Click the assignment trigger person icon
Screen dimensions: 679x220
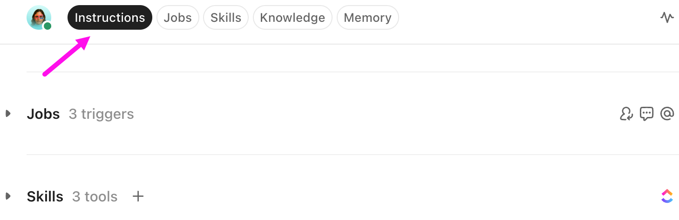tap(626, 114)
